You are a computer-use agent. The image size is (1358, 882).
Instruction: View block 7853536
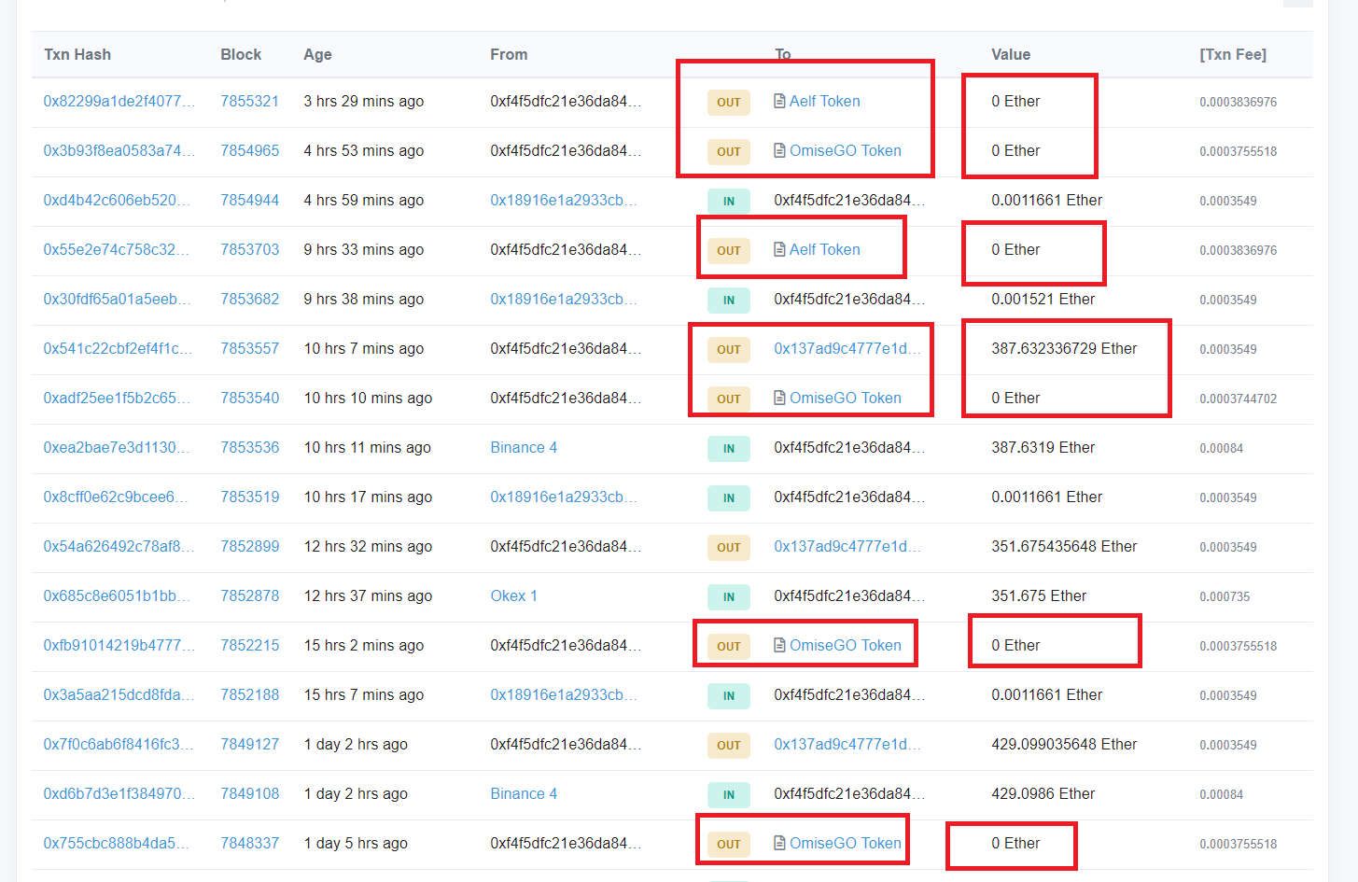coord(250,447)
